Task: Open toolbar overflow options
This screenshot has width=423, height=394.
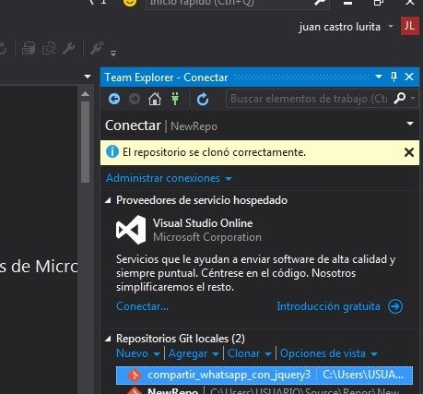Action: click(113, 54)
